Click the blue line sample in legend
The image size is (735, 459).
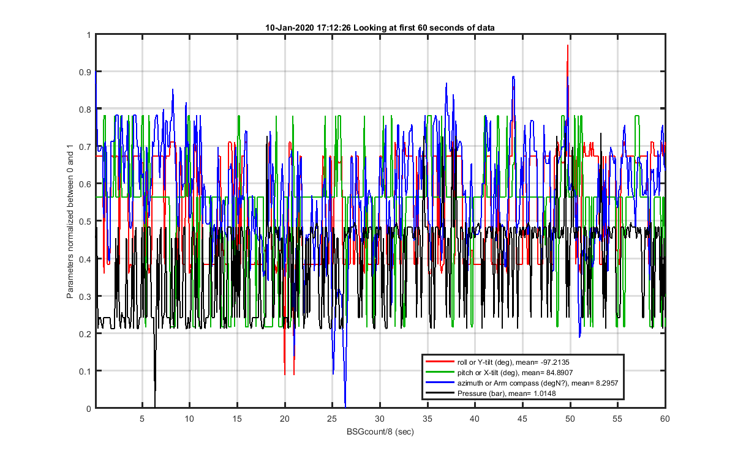[x=440, y=382]
